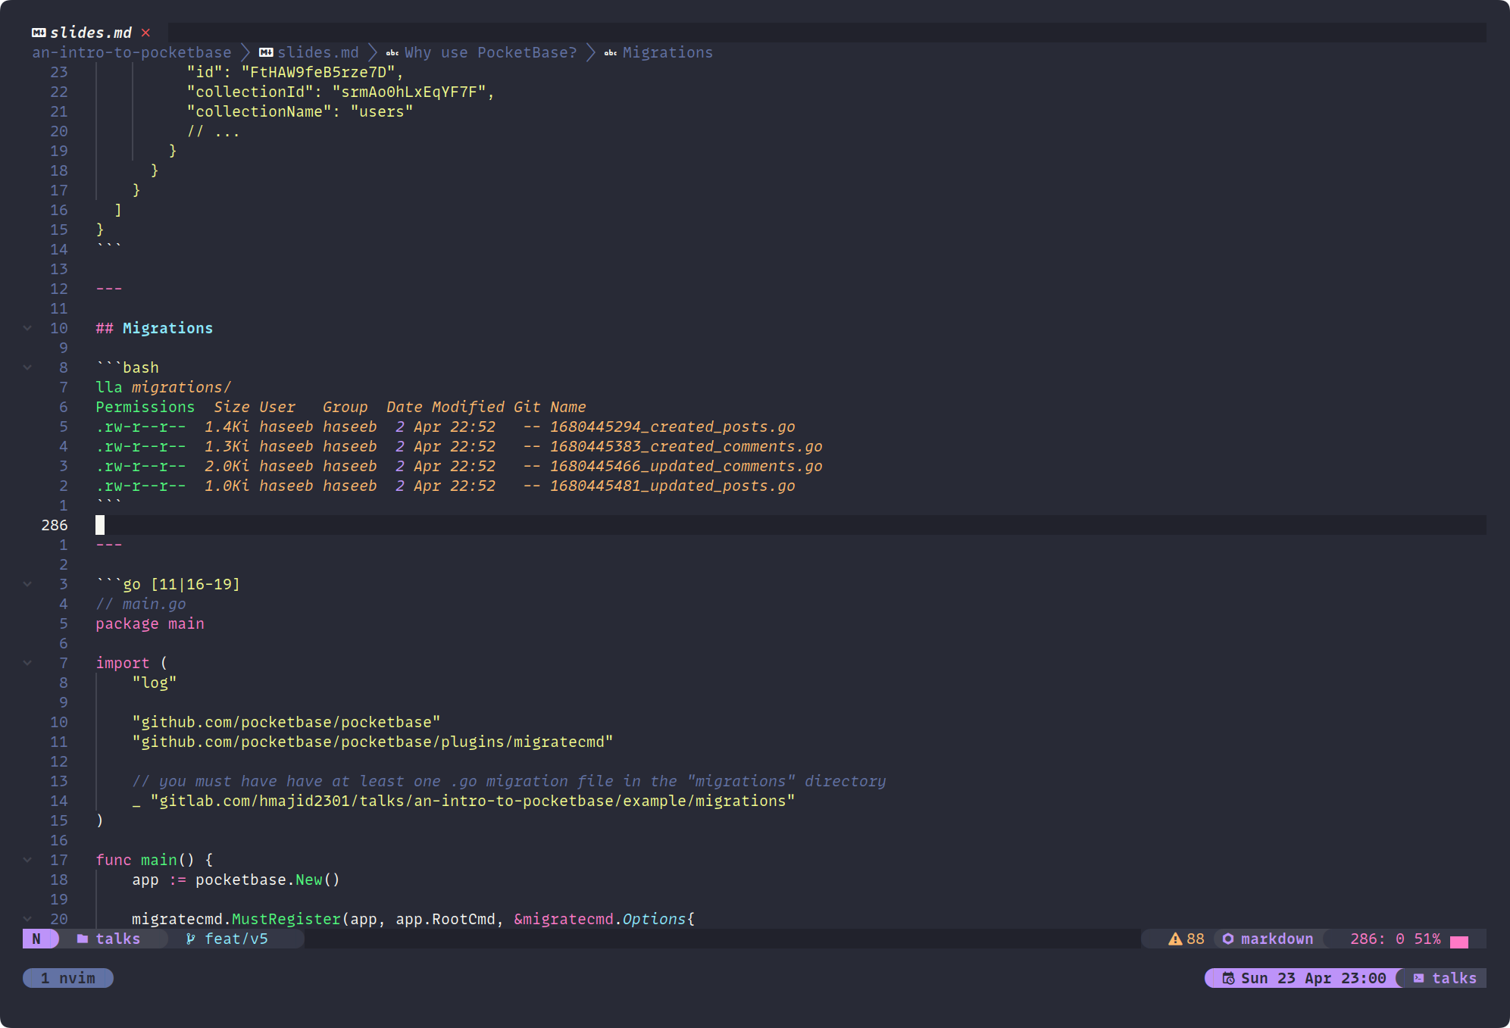Click 1680445466_updated_comments.go filename
This screenshot has height=1028, width=1510.
[x=686, y=466]
